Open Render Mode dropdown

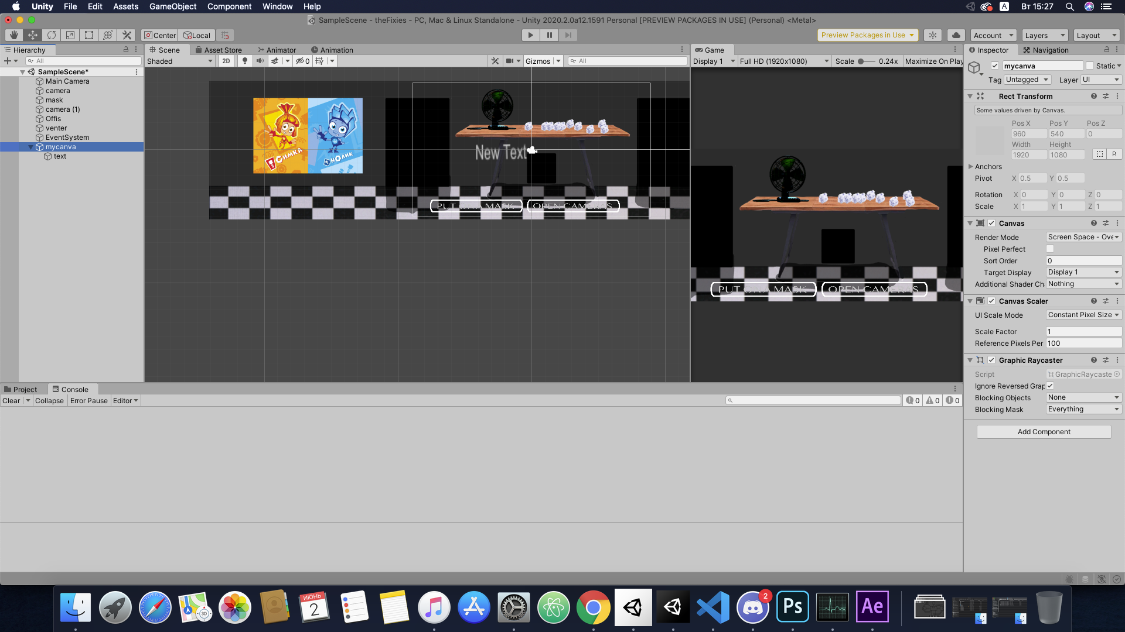1084,237
